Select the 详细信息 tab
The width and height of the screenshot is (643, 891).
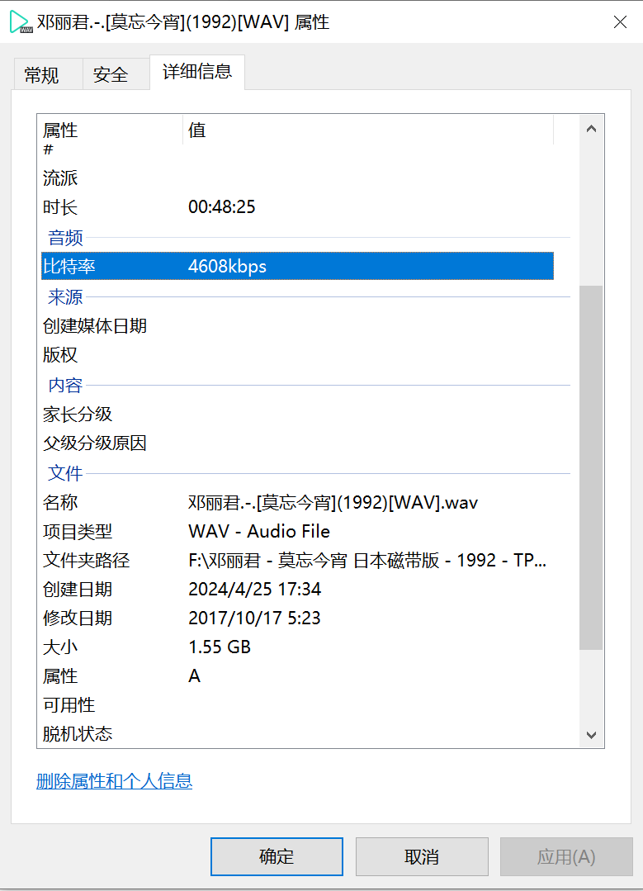click(197, 72)
